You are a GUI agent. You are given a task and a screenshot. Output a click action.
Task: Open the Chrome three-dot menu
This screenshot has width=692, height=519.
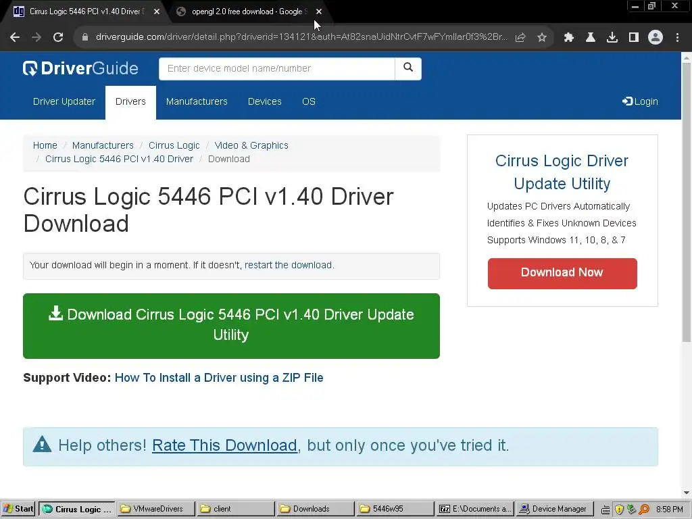(x=677, y=38)
